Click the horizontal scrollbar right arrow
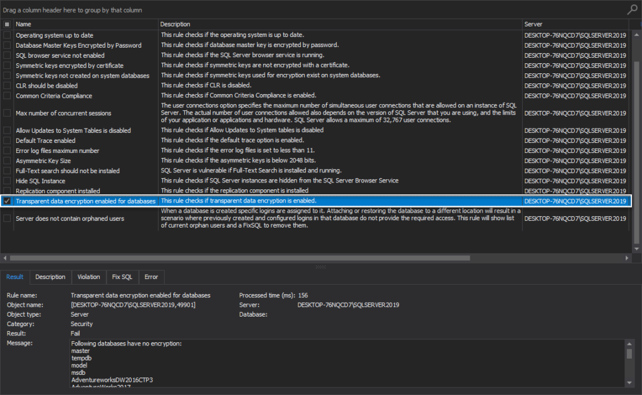Viewport: 642px width, 395px height. [627, 257]
